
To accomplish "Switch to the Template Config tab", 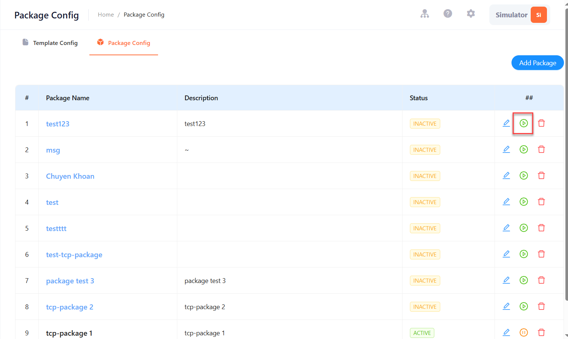I will (50, 43).
